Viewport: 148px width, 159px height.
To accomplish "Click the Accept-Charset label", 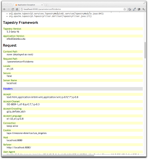I will [12, 101].
